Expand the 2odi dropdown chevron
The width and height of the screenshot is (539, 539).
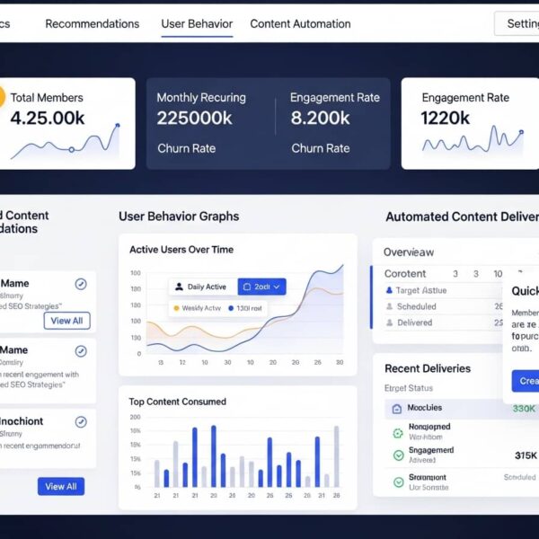tap(277, 287)
